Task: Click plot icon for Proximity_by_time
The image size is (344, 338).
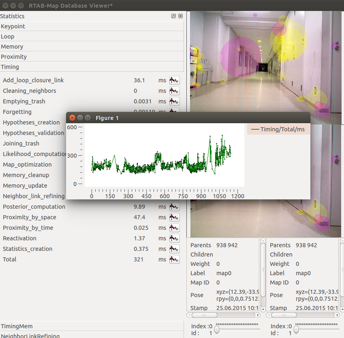Action: 174,228
